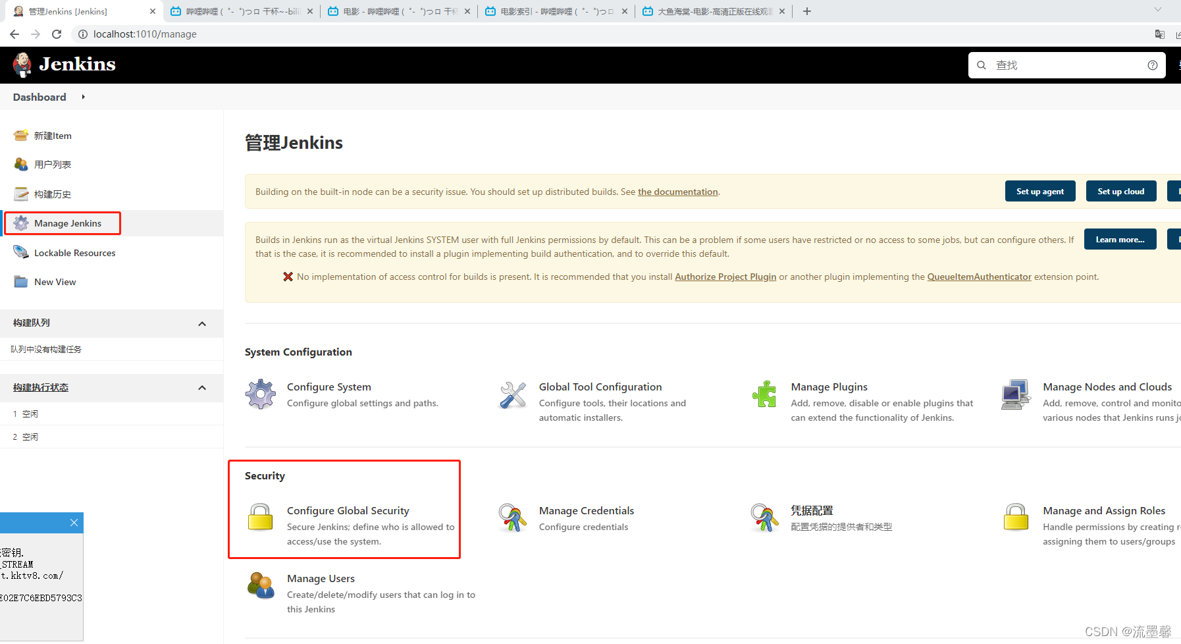Image resolution: width=1181 pixels, height=644 pixels.
Task: Reload the page with the refresh icon
Action: tap(57, 34)
